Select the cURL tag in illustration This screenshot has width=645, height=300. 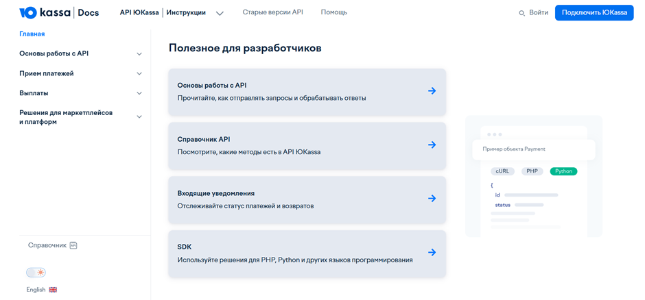[502, 171]
